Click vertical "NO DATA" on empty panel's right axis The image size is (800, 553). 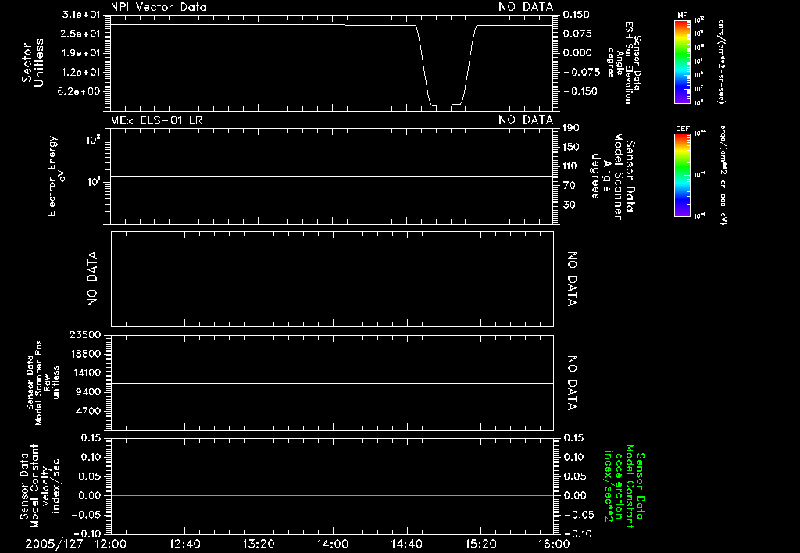(573, 279)
